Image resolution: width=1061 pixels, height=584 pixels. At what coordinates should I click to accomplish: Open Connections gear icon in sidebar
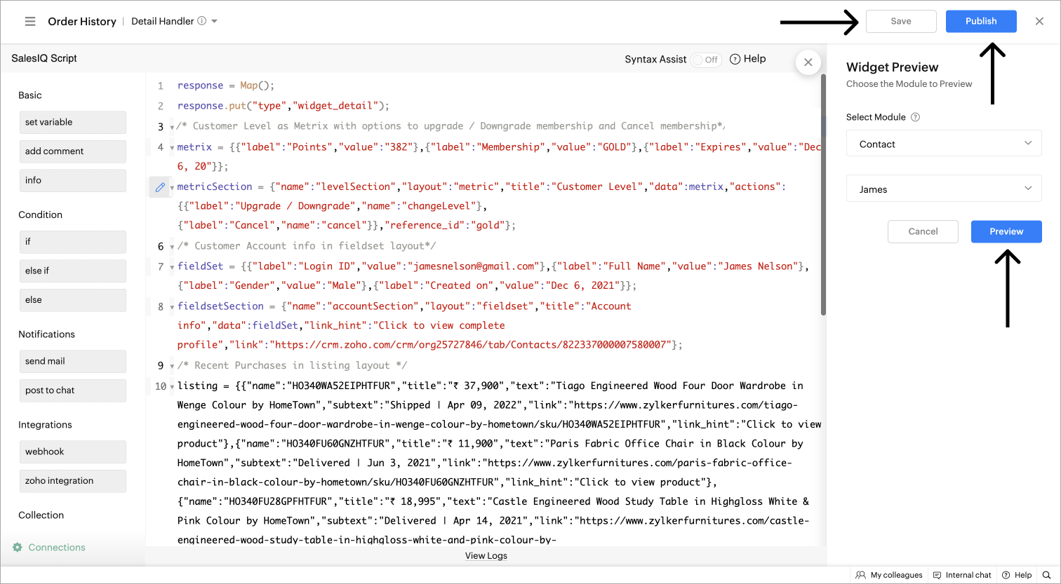click(18, 548)
